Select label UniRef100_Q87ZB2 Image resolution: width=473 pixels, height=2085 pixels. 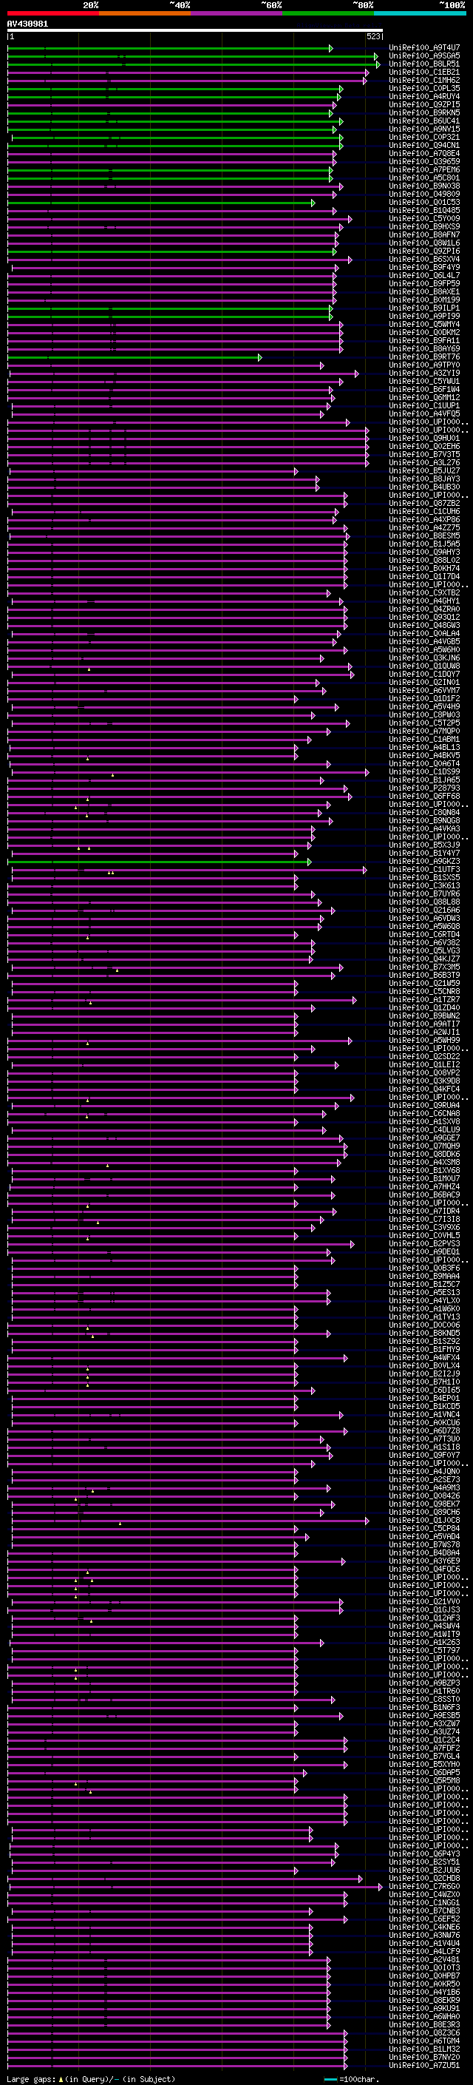[424, 504]
